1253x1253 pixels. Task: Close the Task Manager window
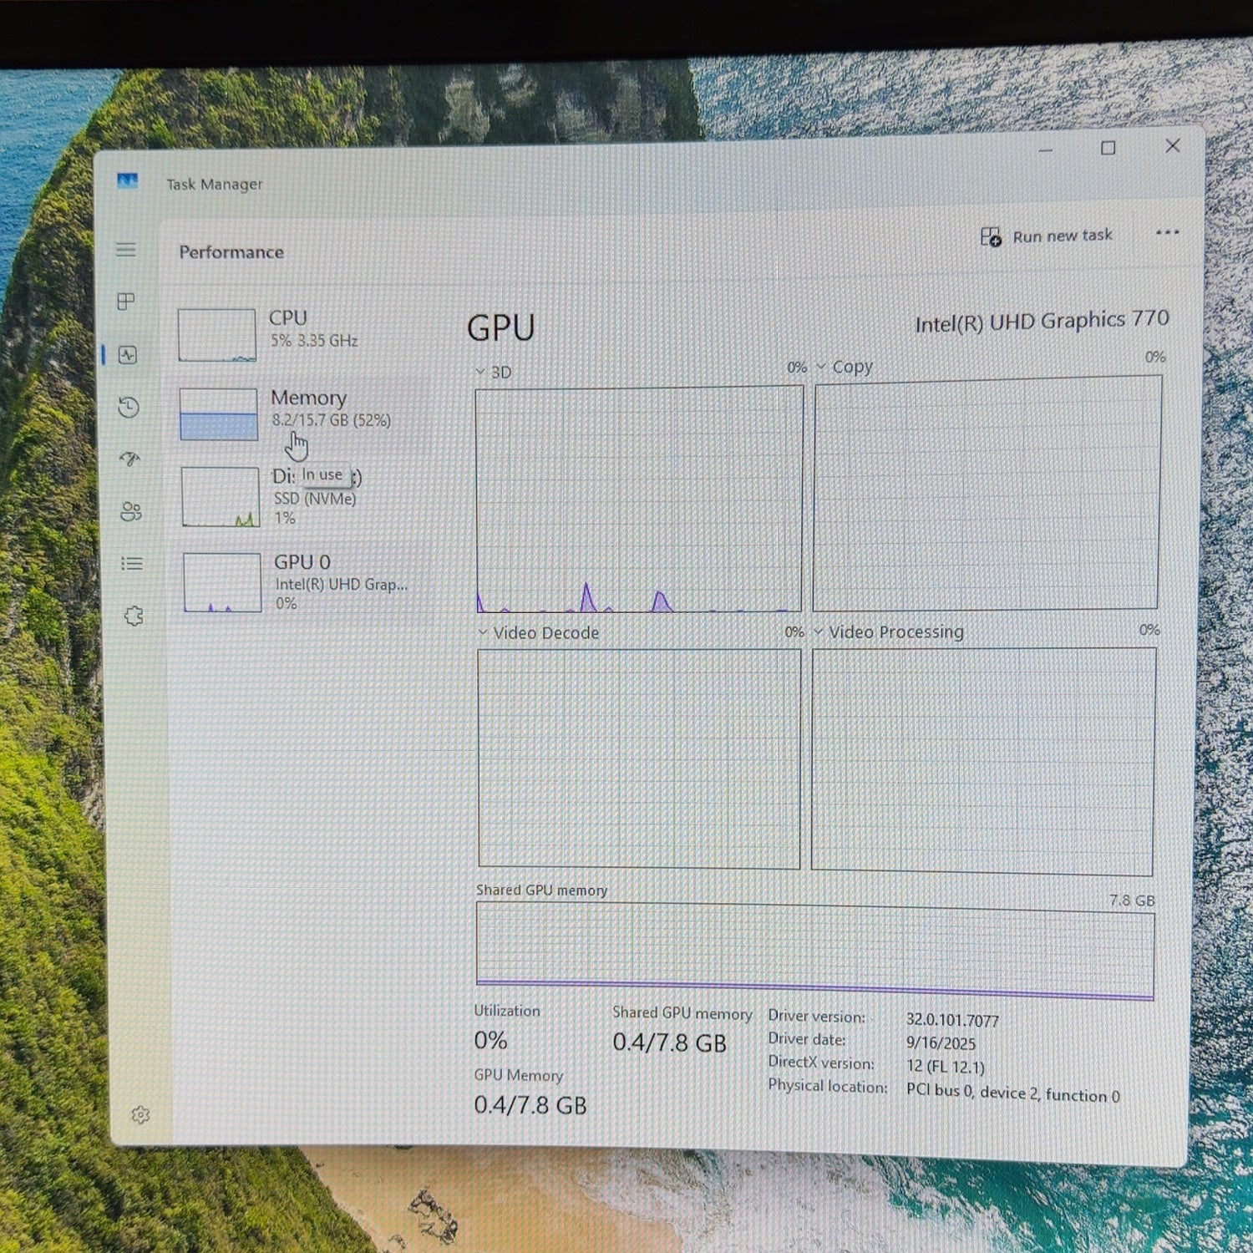1173,145
